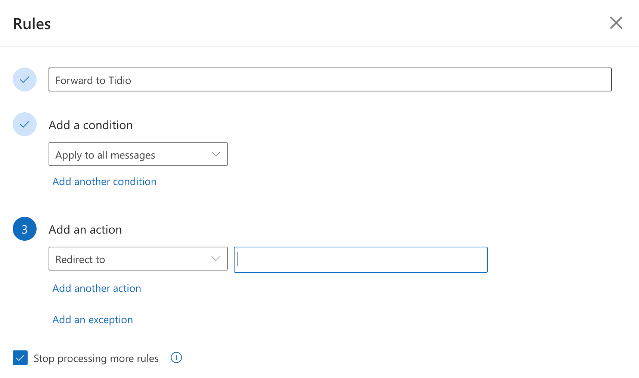Open the Redirect to action dropdown

pyautogui.click(x=138, y=259)
